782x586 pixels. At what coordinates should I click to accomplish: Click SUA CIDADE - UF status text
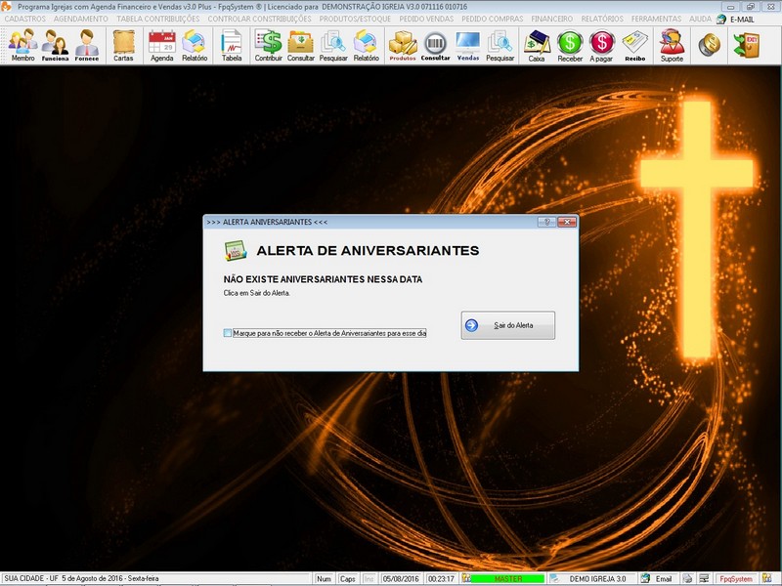[31, 578]
